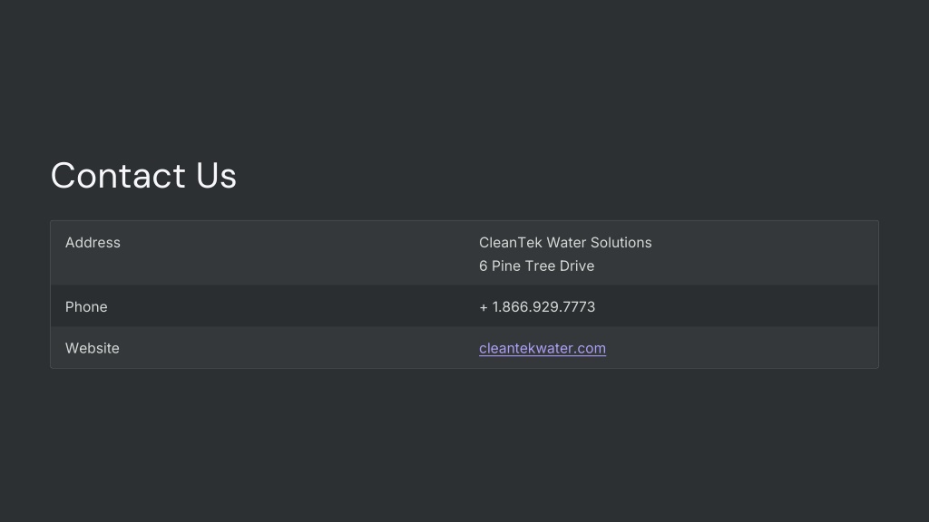Click the word Tree in the street address

point(540,266)
